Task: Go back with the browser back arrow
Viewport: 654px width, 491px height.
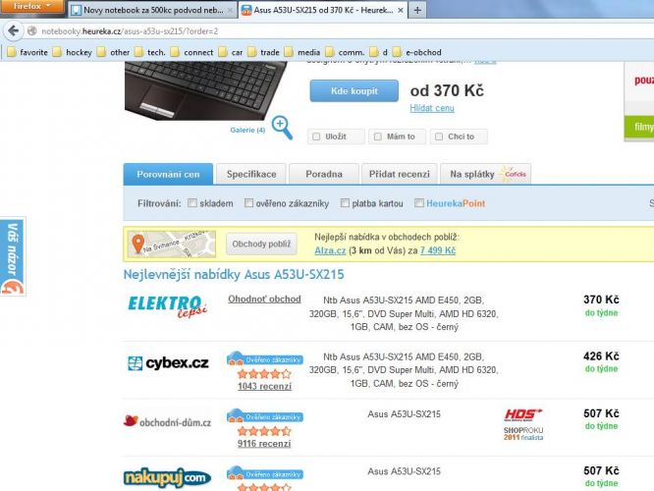Action: 14,30
